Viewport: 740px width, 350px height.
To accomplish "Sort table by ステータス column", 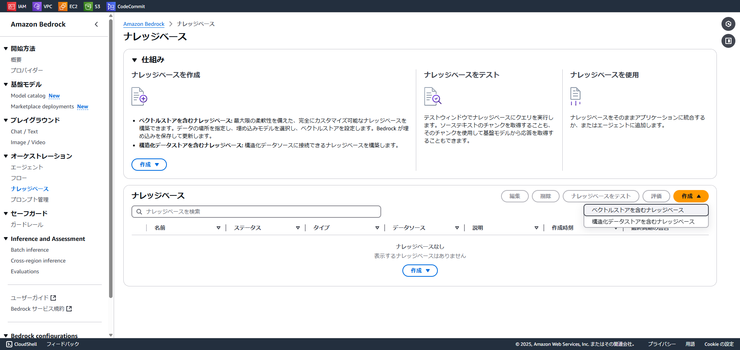I will pyautogui.click(x=298, y=228).
